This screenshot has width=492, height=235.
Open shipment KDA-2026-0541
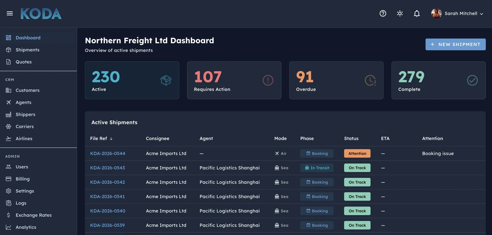click(x=108, y=197)
